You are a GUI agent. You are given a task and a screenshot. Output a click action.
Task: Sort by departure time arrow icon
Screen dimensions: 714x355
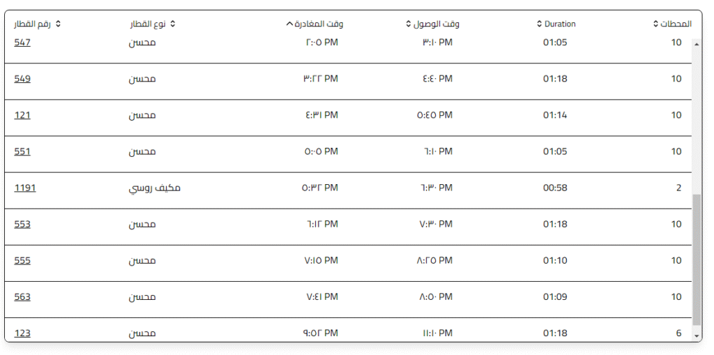click(289, 24)
